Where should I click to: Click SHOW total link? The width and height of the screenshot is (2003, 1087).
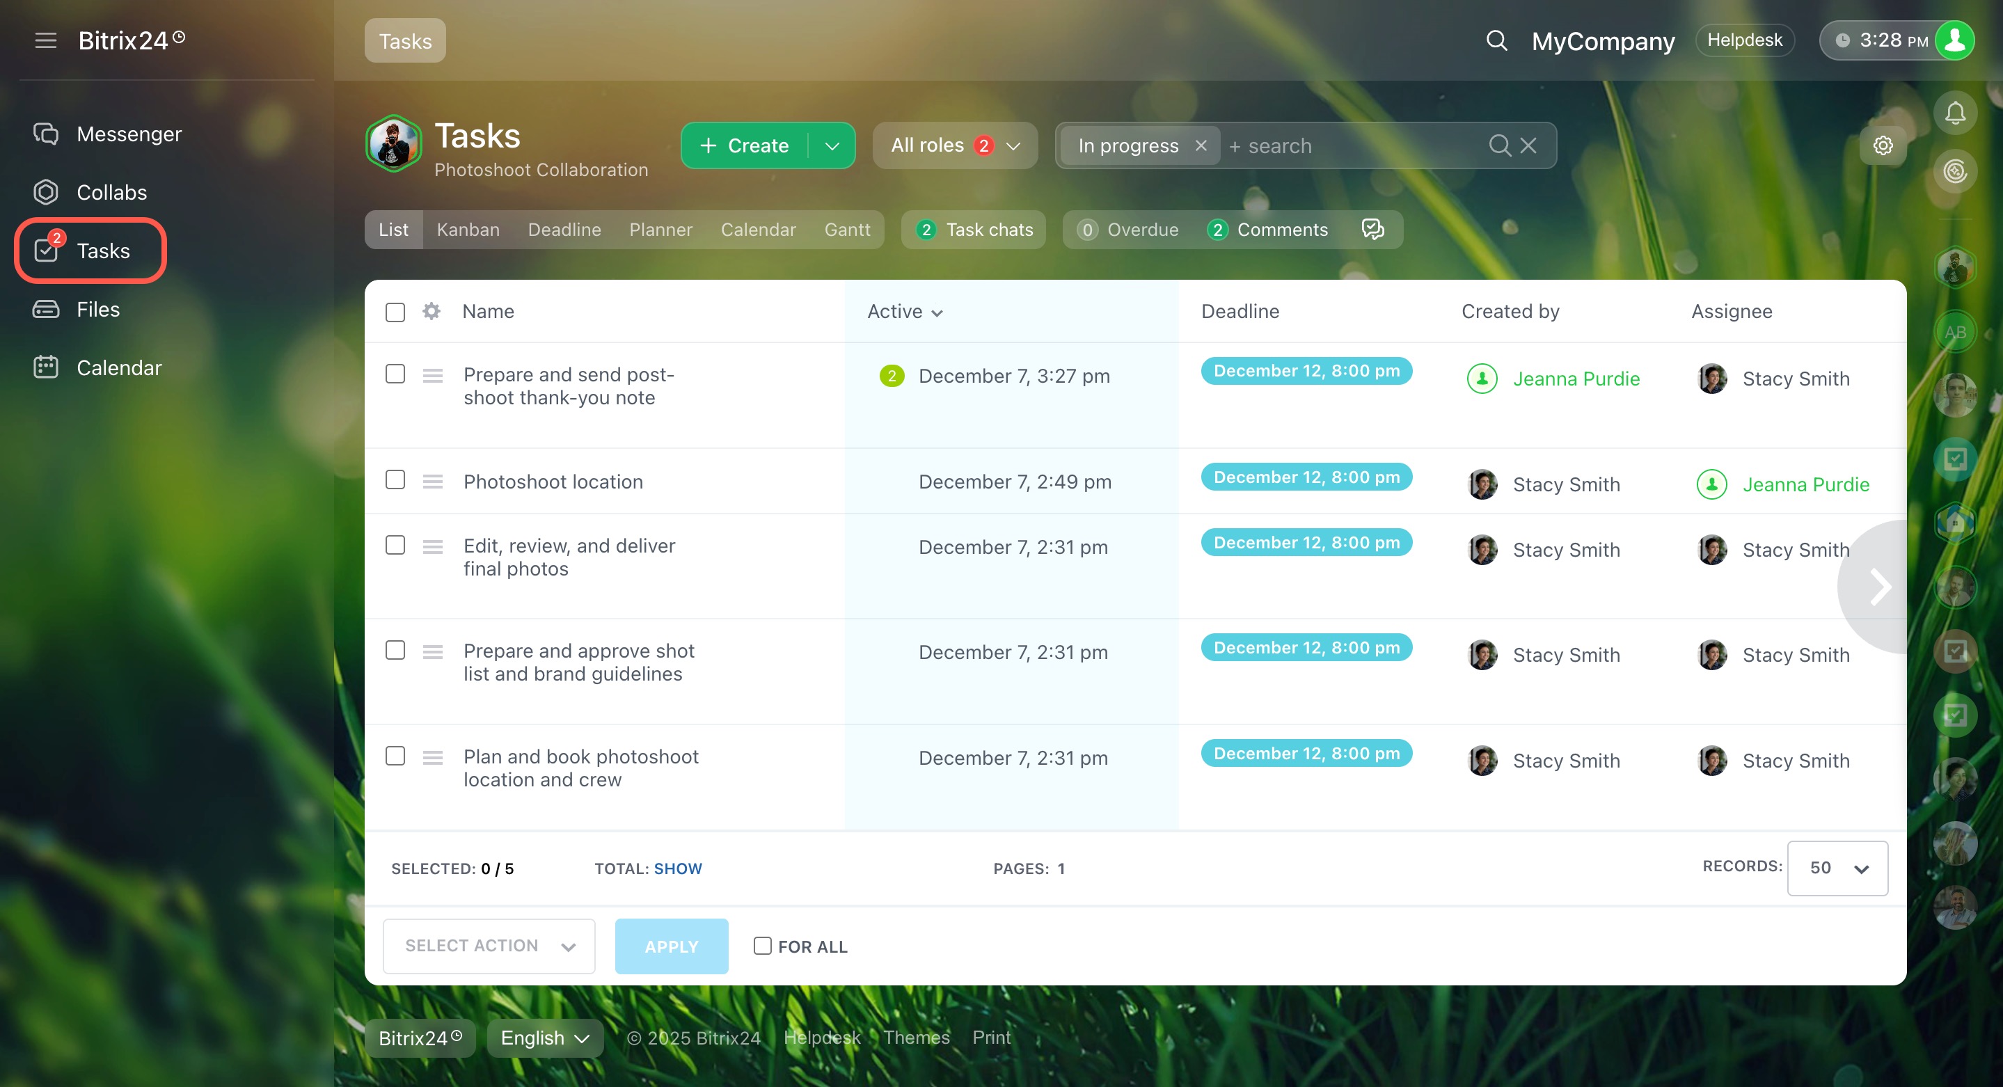pos(677,868)
